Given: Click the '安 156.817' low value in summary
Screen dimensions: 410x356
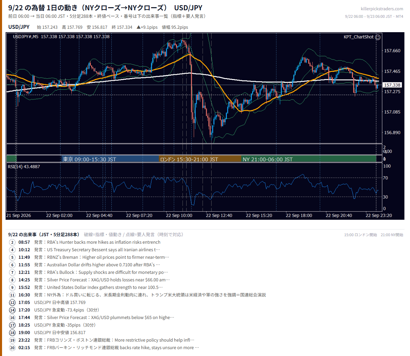Looking at the screenshot, I should click(x=97, y=27).
